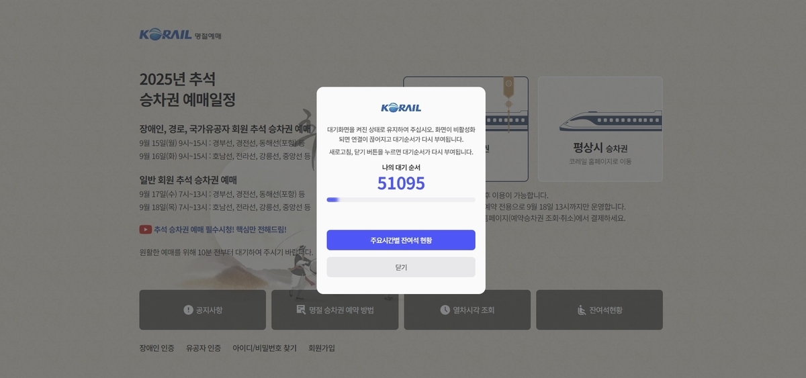Go to 유공자 인증 link
The image size is (806, 378).
pos(204,348)
